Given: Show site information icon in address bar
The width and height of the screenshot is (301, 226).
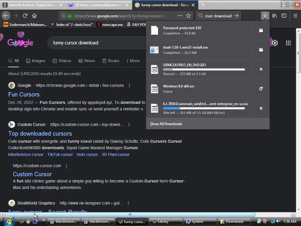Looking at the screenshot, I should coord(63,16).
